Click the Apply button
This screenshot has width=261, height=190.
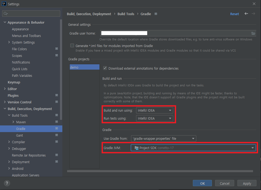(247, 183)
